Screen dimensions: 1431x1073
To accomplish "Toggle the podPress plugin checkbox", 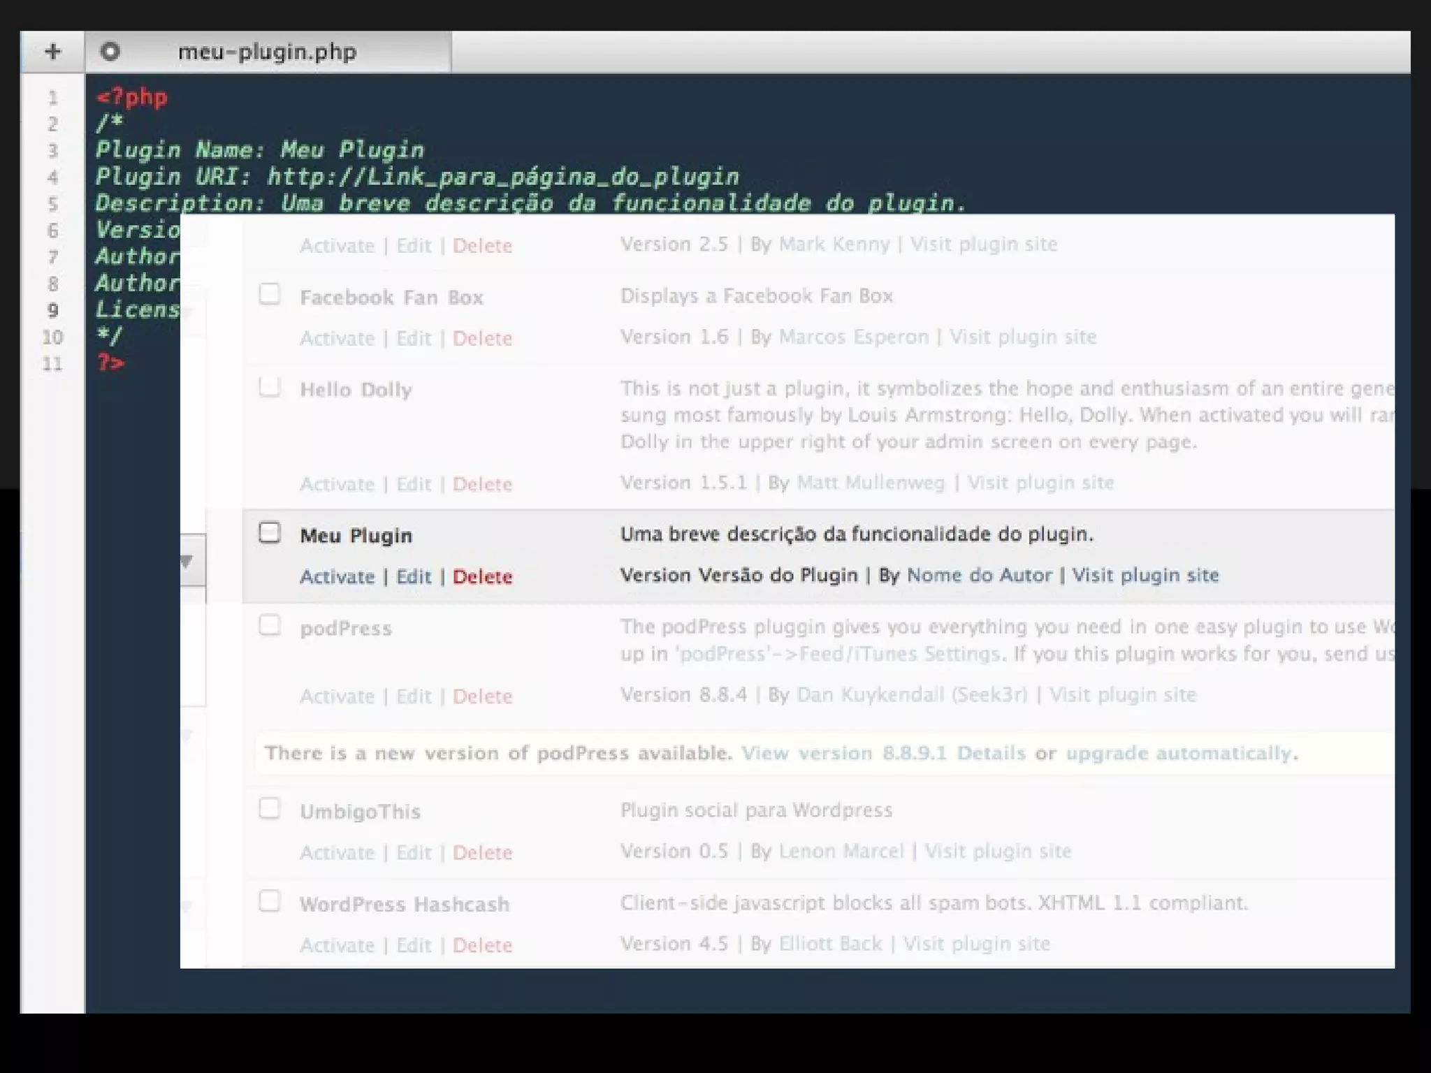I will [270, 625].
